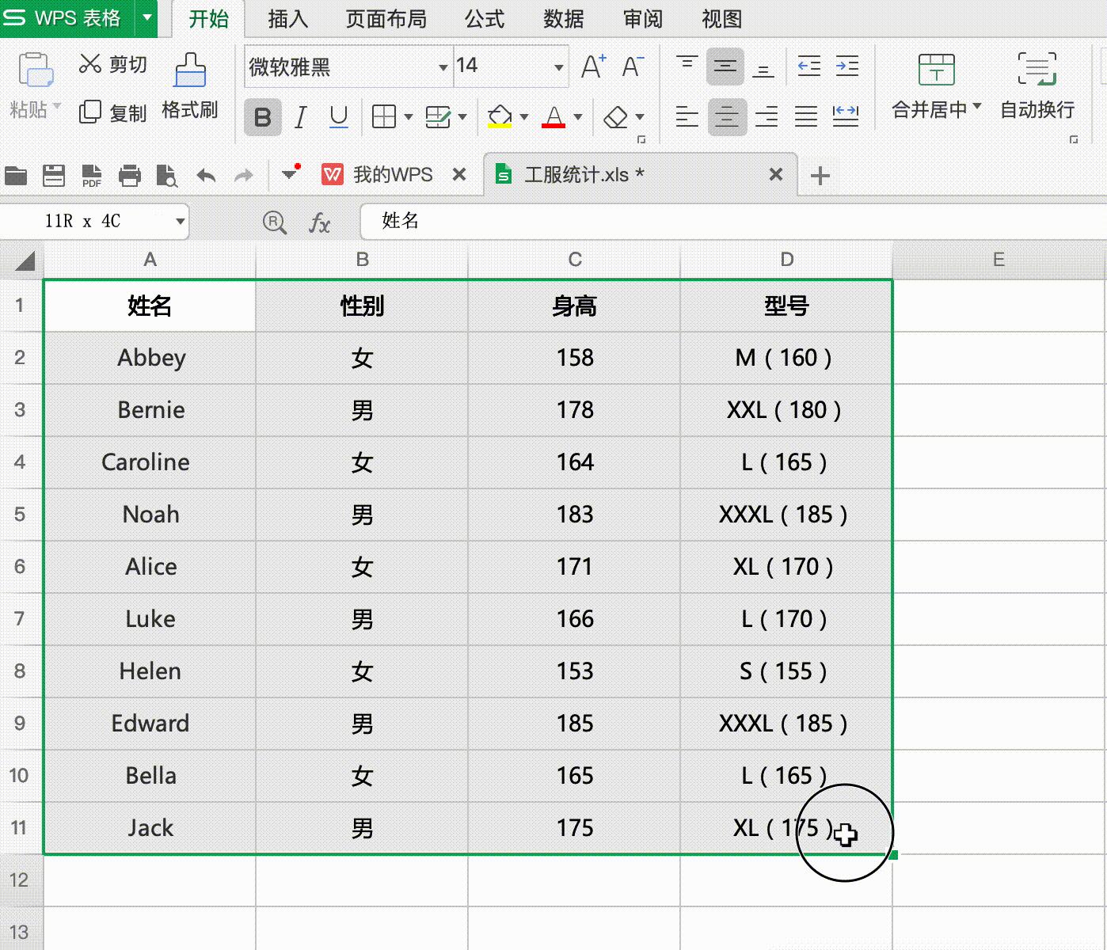Save the workbook 工服统计.xls
Image resolution: width=1107 pixels, height=950 pixels.
click(53, 175)
